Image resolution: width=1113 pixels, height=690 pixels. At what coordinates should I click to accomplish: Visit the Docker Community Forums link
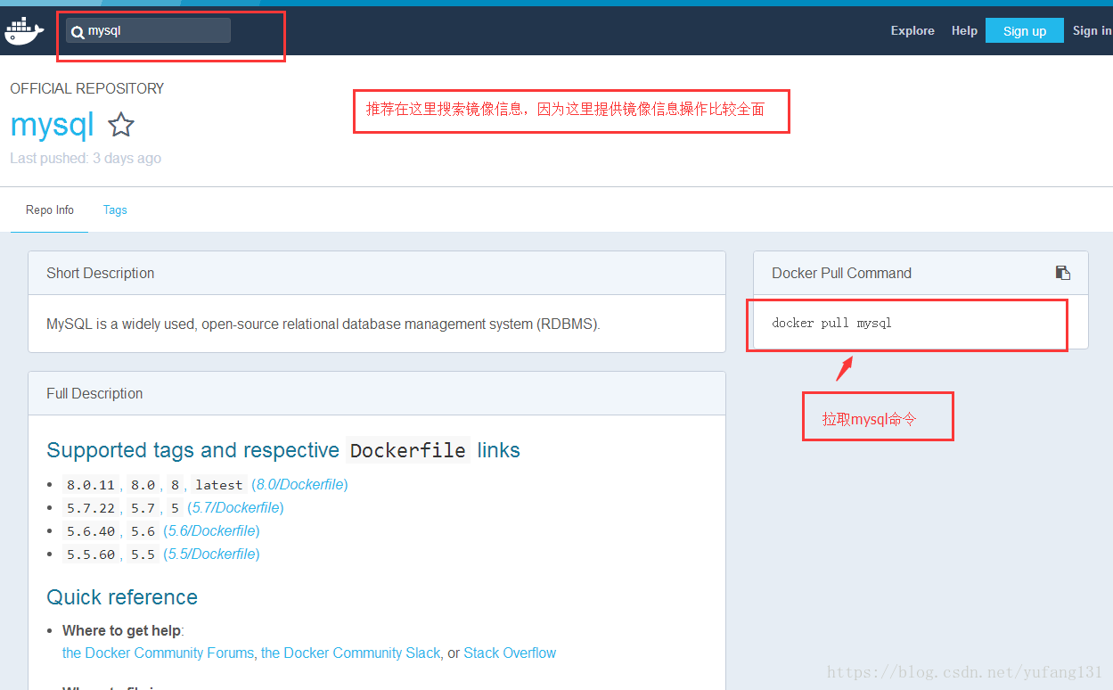158,653
